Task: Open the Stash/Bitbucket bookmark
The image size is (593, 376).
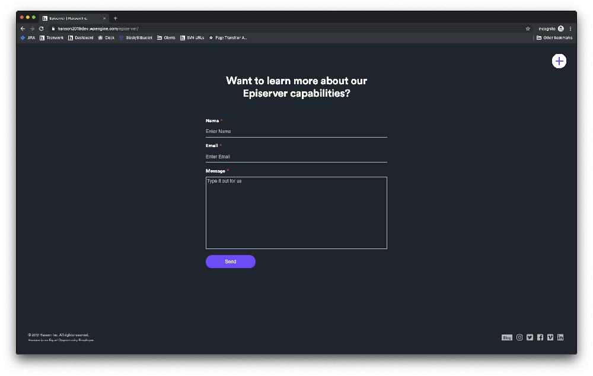Action: tap(136, 38)
